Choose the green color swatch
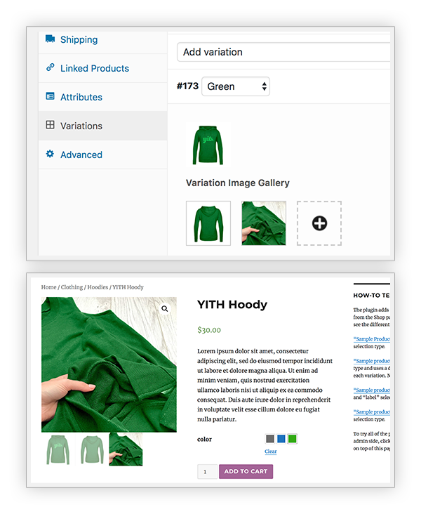The height and width of the screenshot is (507, 421). [292, 439]
